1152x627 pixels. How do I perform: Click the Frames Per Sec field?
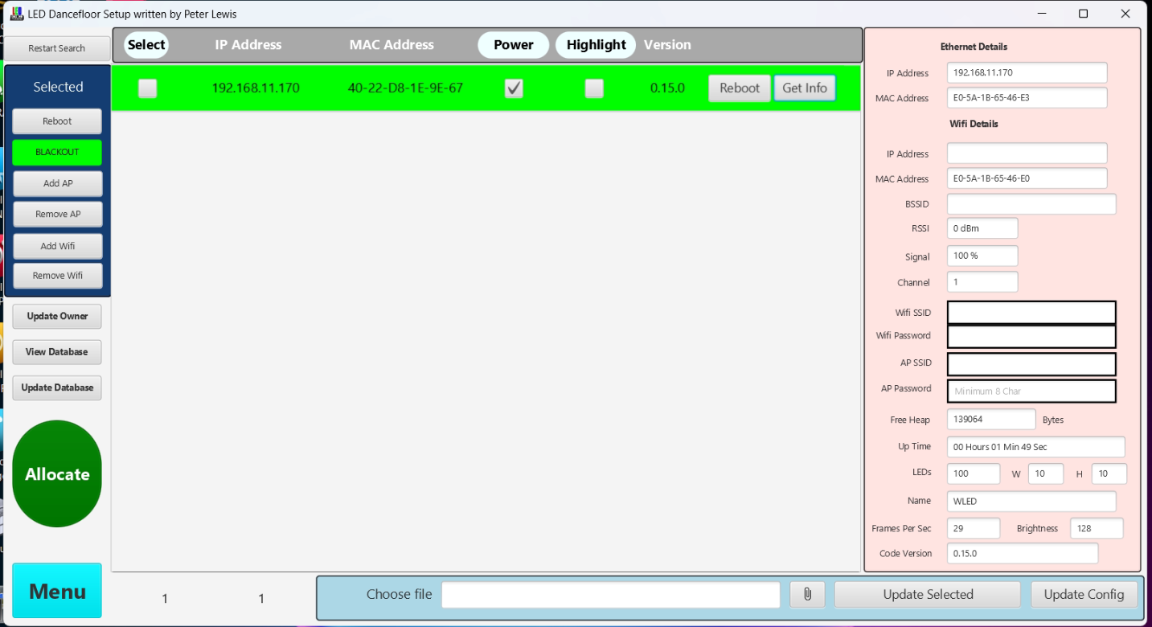[974, 528]
